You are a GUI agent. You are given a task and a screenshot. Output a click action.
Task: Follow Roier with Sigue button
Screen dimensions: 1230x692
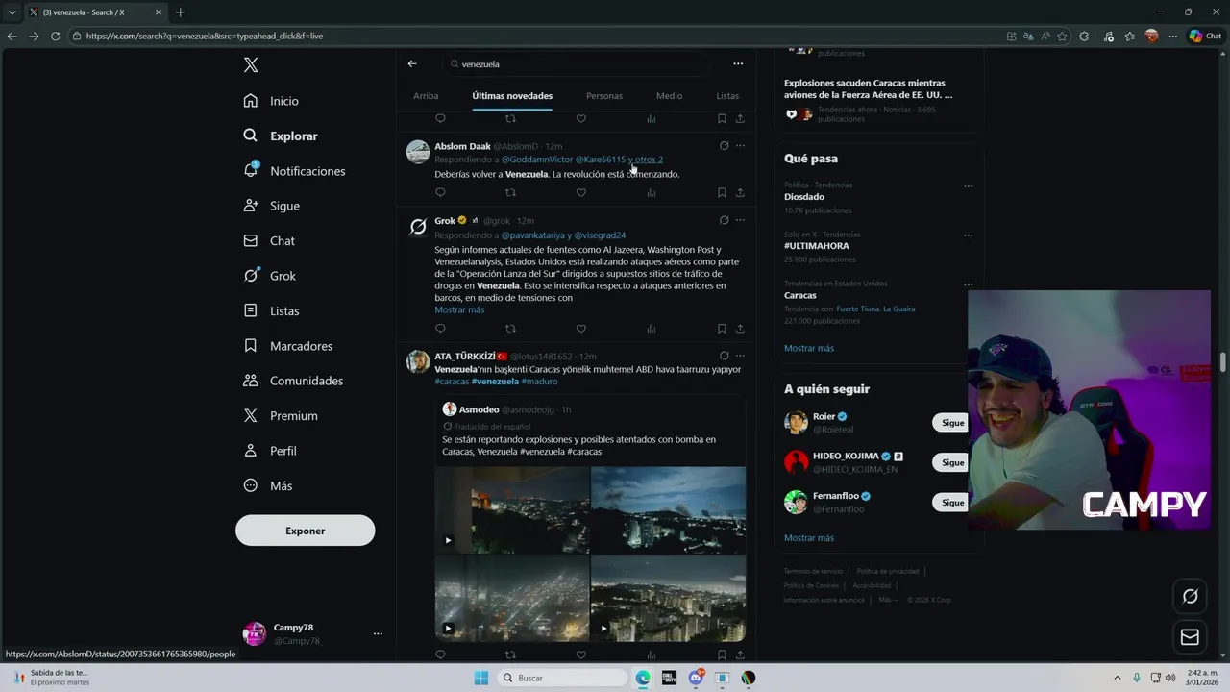(x=951, y=423)
